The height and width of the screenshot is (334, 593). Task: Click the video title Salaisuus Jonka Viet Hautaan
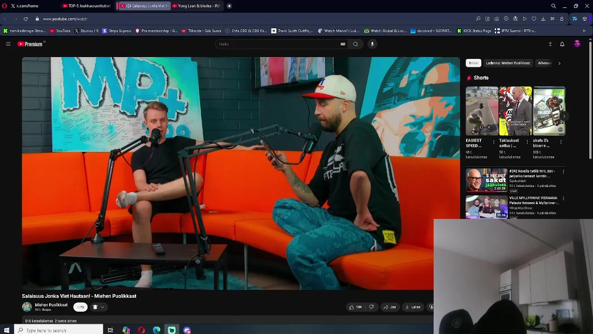coord(79,296)
